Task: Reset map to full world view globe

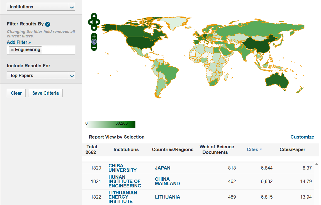Action: tap(94, 42)
